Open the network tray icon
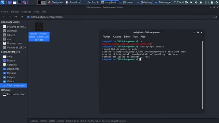The width and height of the screenshot is (219, 123). (x=191, y=2)
